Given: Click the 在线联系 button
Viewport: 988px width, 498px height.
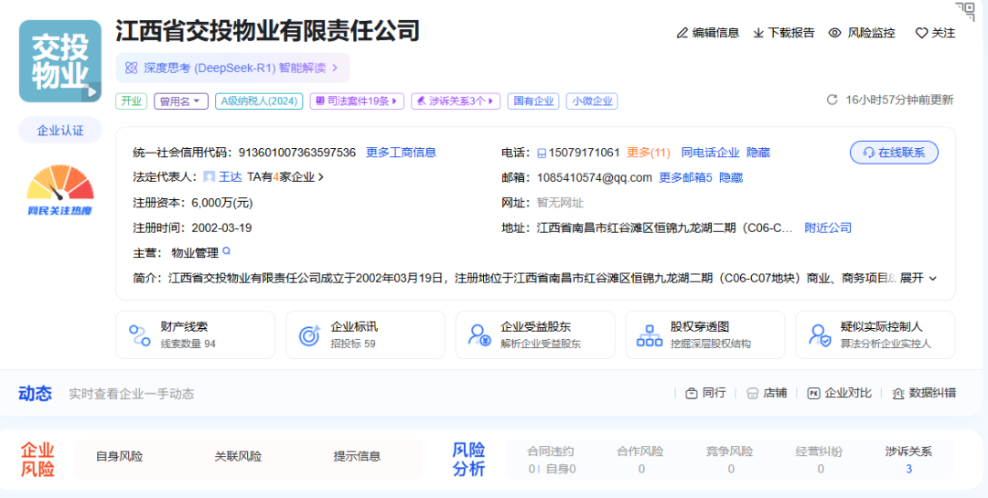Looking at the screenshot, I should coord(894,153).
